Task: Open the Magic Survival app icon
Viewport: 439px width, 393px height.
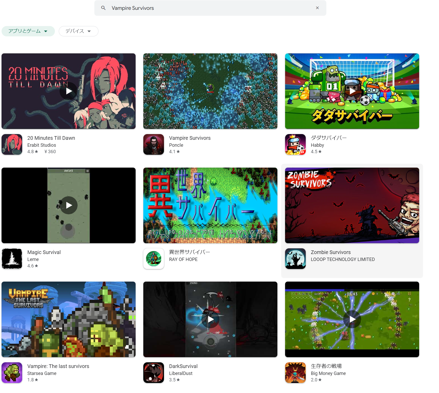Action: pyautogui.click(x=12, y=259)
